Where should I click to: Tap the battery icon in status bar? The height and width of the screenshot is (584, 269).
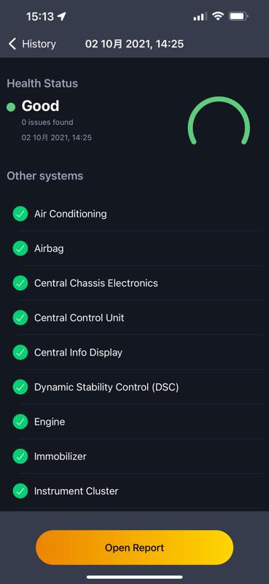(238, 16)
